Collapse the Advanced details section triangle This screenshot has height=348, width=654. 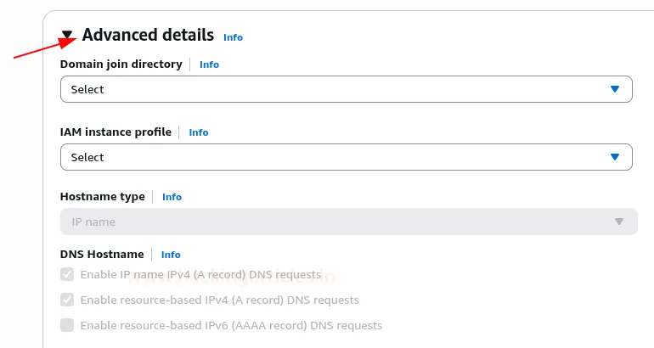tap(67, 36)
